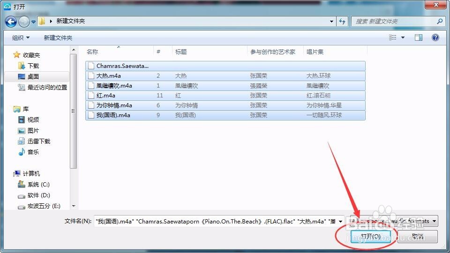Open the 组织 menu
Screen dimensions: 450x253
(x=21, y=37)
